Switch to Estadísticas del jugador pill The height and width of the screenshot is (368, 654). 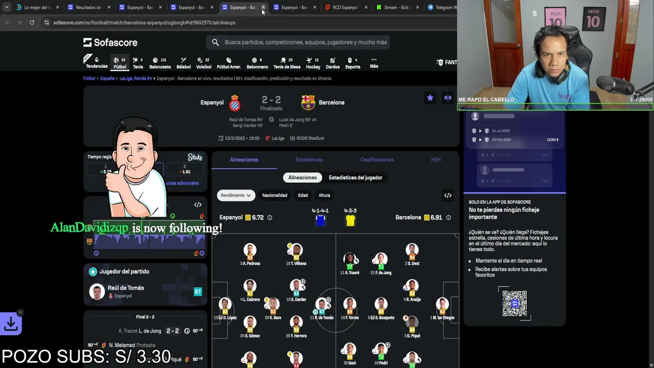356,177
